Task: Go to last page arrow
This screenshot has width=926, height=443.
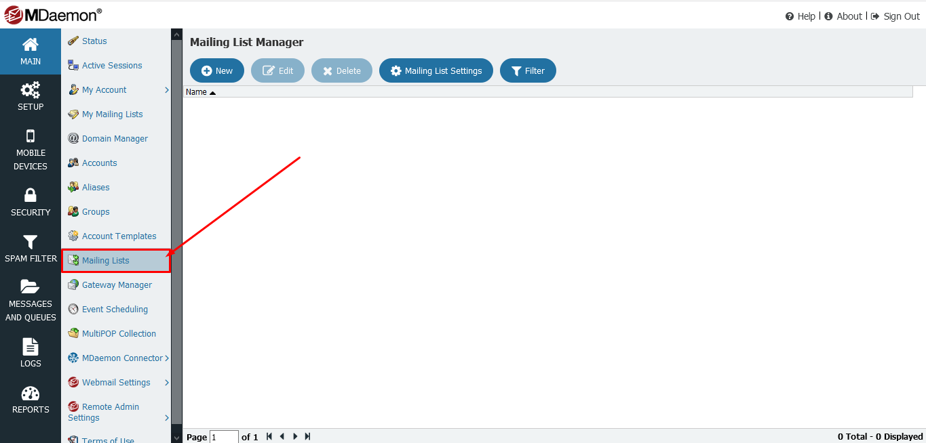Action: coord(307,436)
